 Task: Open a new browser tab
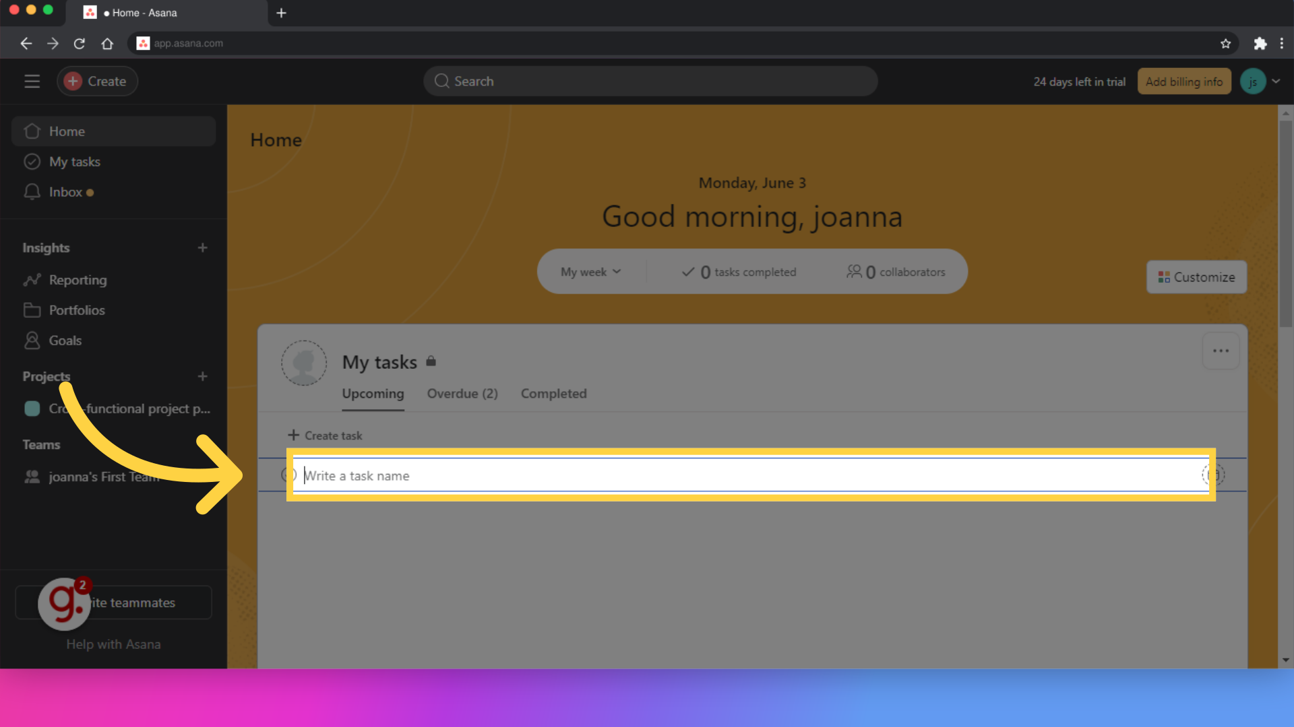tap(281, 13)
